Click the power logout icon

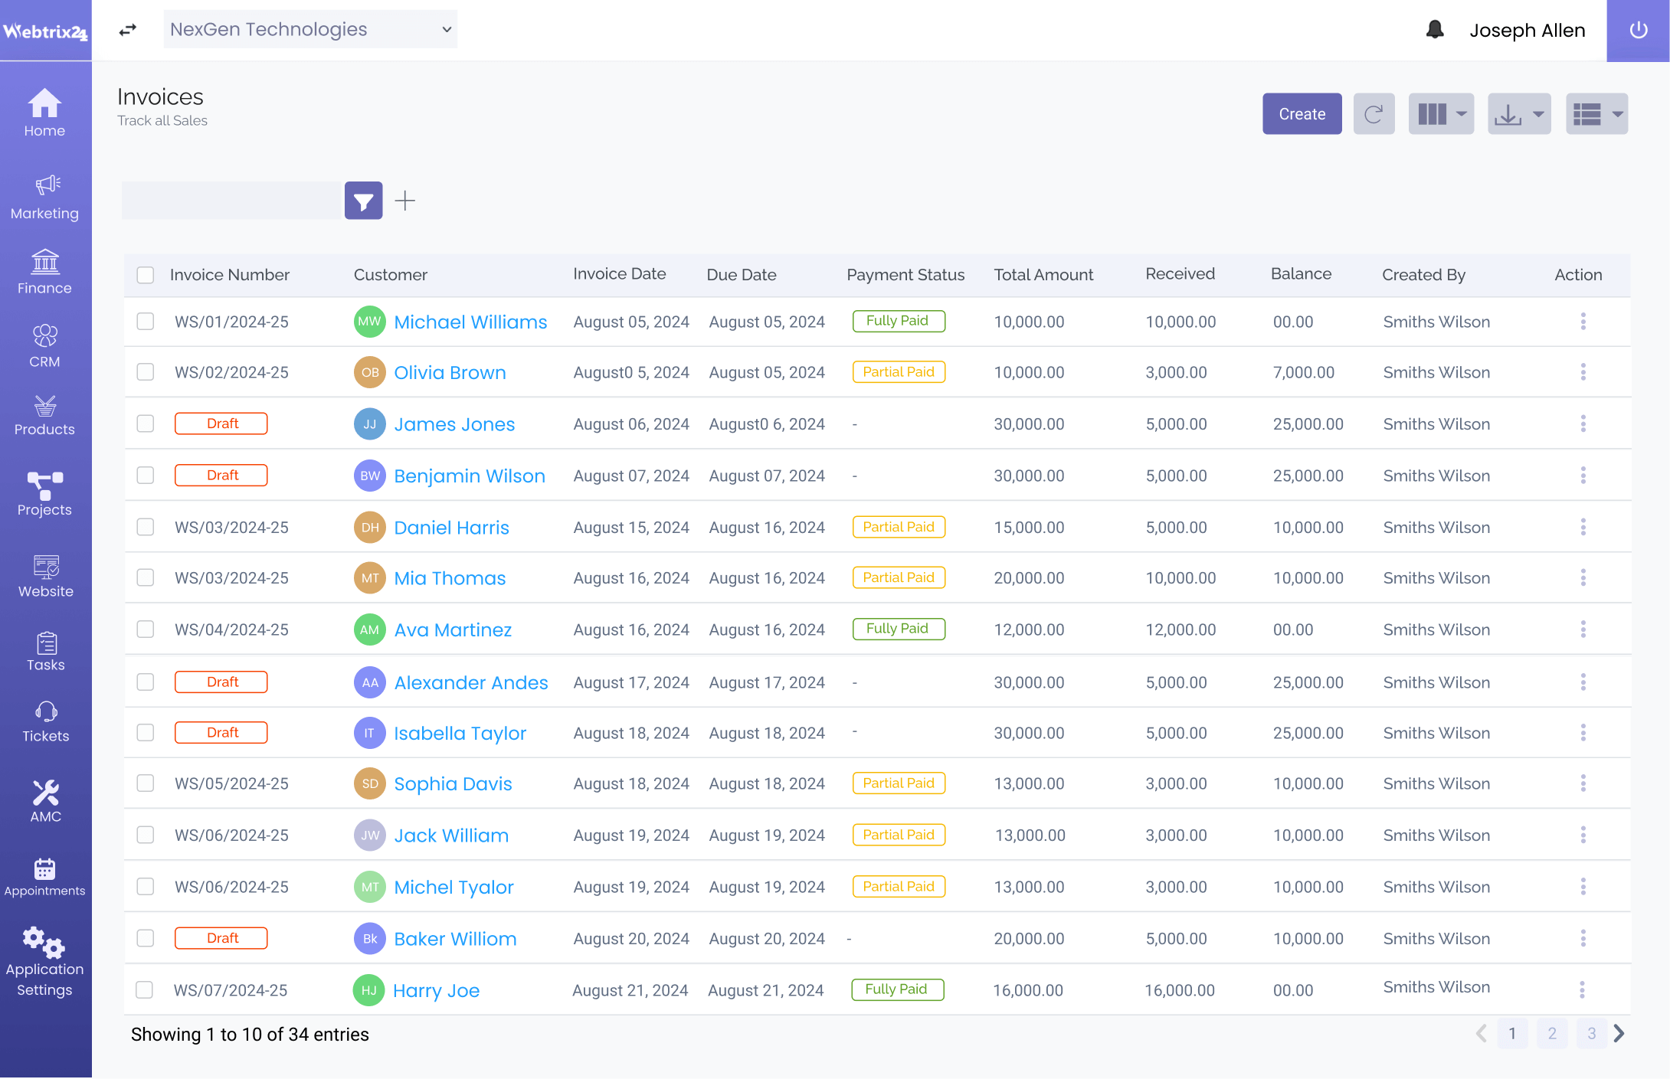pyautogui.click(x=1638, y=31)
